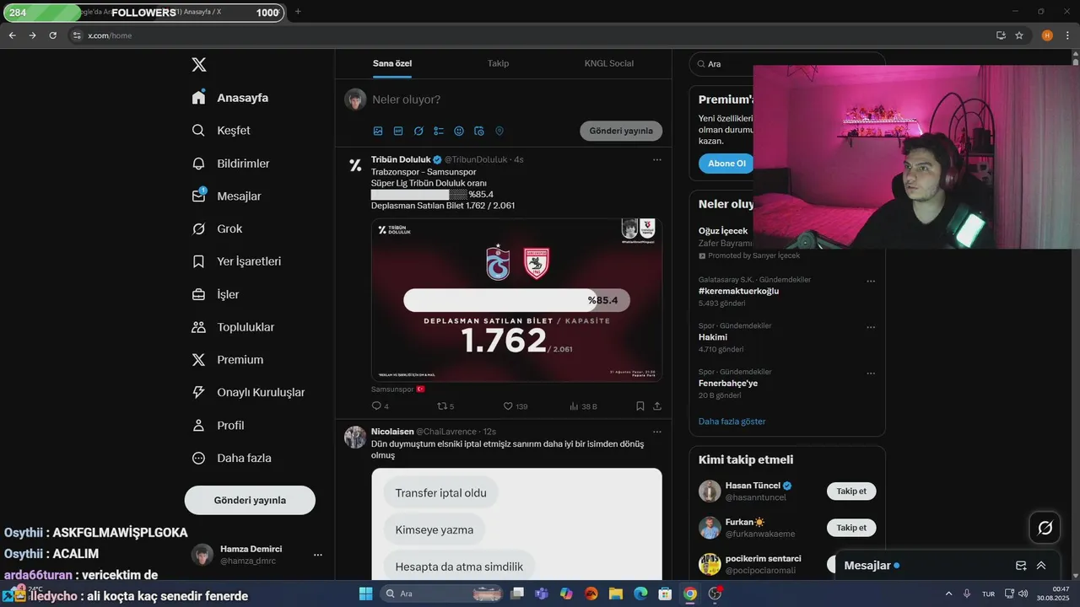Image resolution: width=1080 pixels, height=607 pixels.
Task: Open options for Hakimi trend
Action: coord(871,327)
